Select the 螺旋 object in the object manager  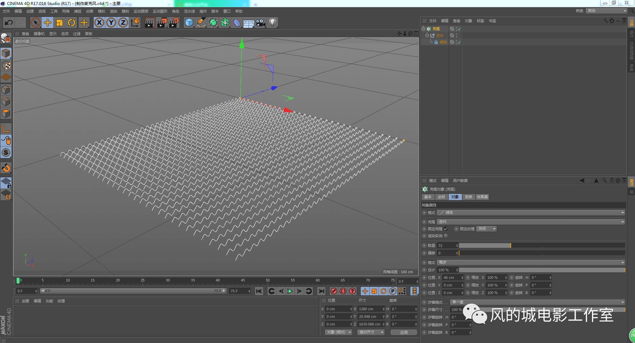click(443, 42)
